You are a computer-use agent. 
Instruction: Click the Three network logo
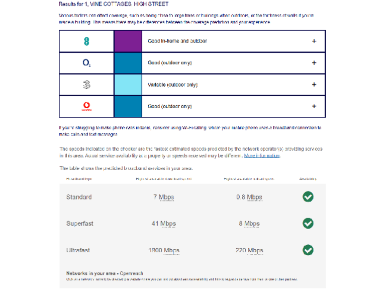pos(86,85)
